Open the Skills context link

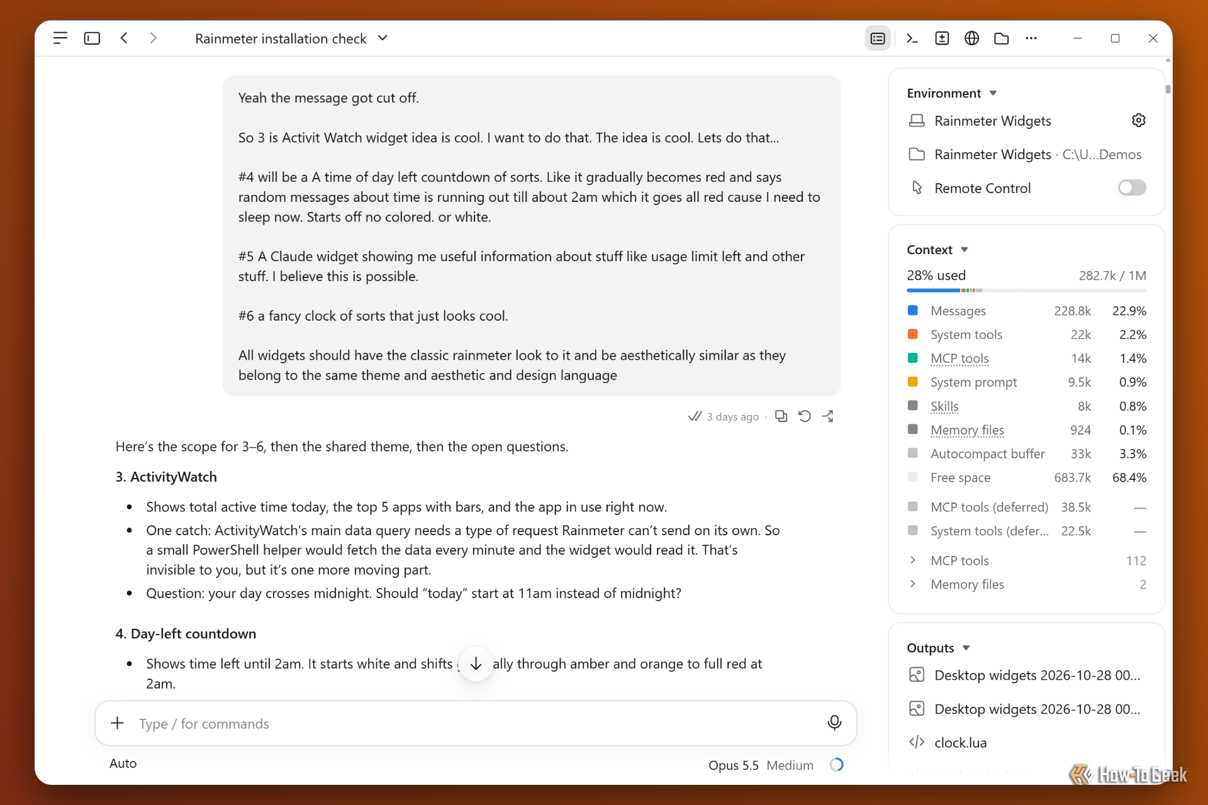[x=944, y=406]
